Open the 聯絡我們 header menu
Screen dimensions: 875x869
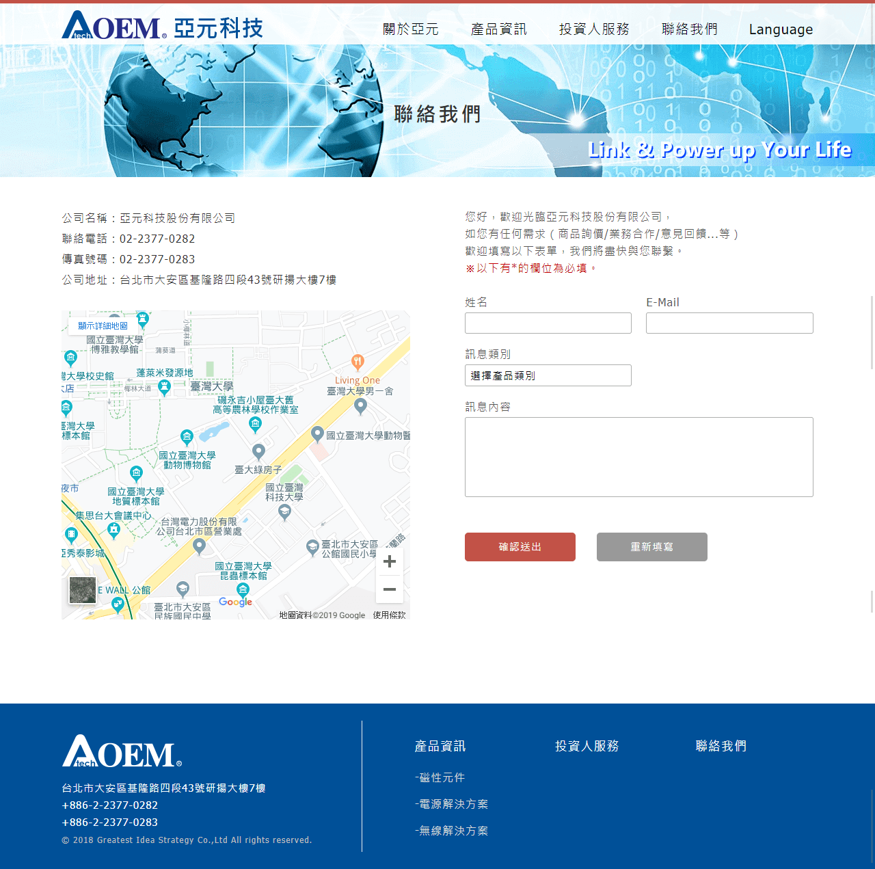coord(690,29)
